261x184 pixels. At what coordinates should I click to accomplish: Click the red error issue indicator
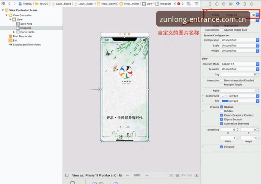pyautogui.click(x=179, y=4)
